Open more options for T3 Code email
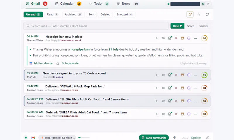The height and width of the screenshot is (140, 234). (195, 75)
